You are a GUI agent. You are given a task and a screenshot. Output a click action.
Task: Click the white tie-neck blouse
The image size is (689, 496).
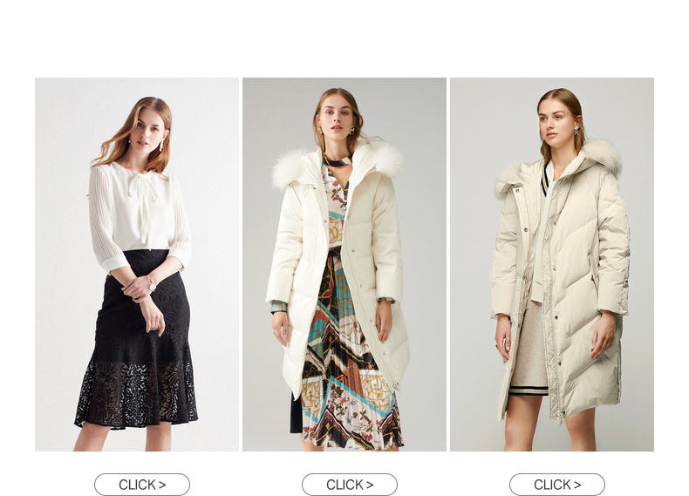click(x=139, y=213)
